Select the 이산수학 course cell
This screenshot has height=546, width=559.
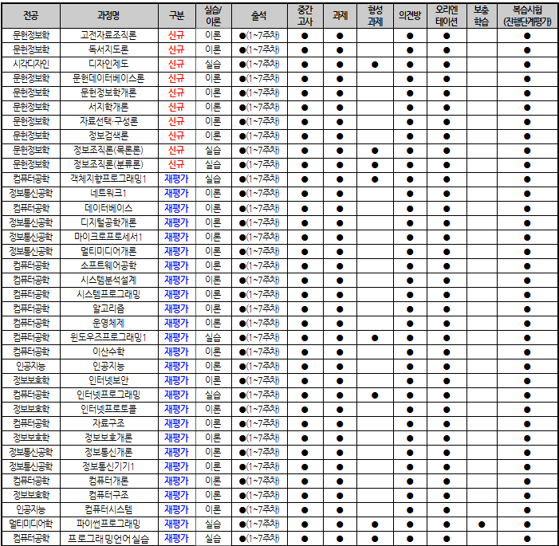click(108, 352)
